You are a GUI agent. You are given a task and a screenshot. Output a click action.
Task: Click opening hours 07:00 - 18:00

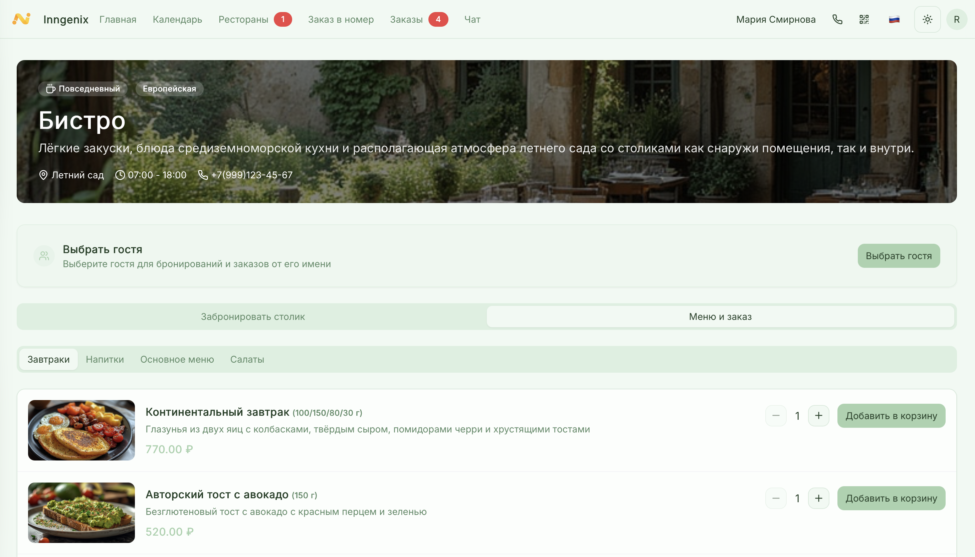[157, 175]
